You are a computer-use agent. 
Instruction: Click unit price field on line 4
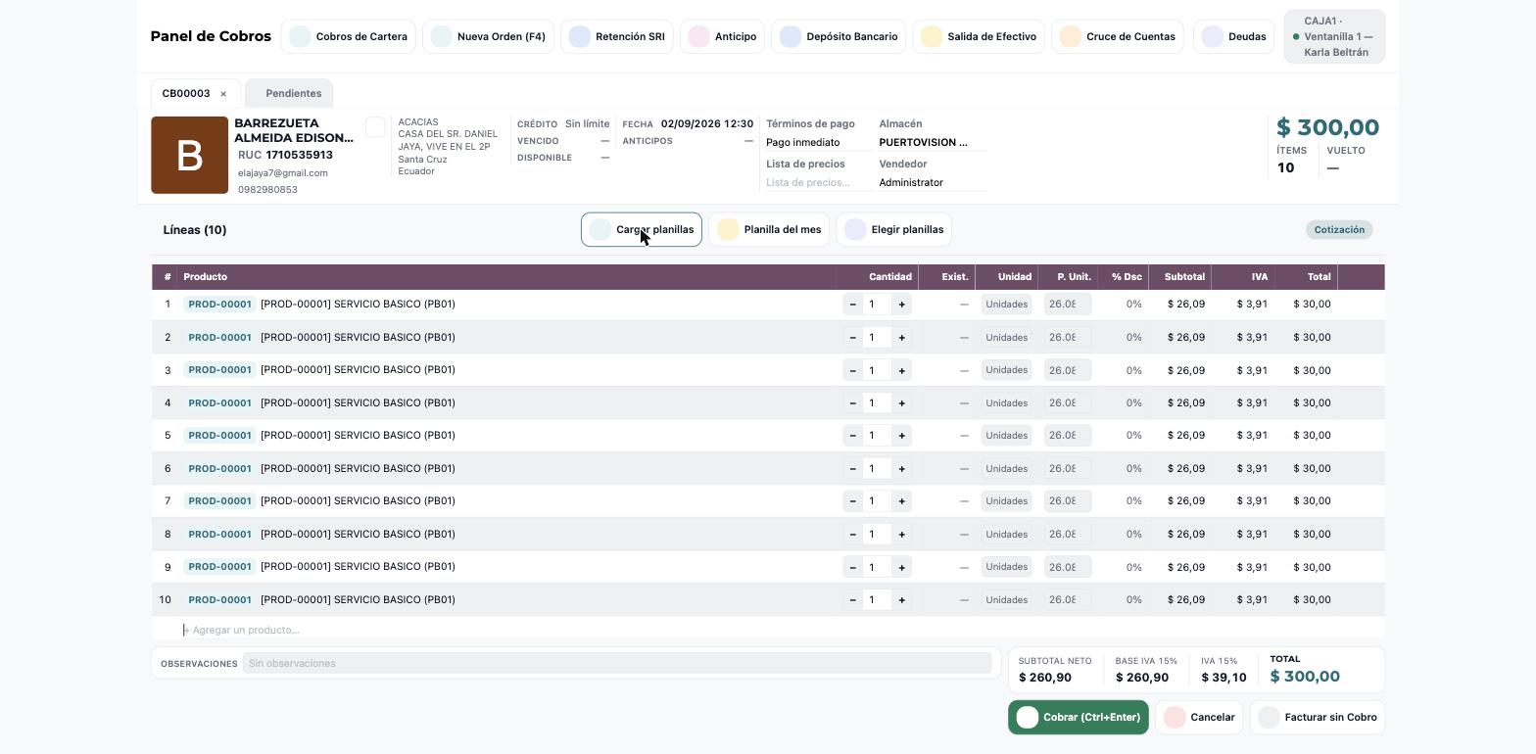pyautogui.click(x=1068, y=403)
